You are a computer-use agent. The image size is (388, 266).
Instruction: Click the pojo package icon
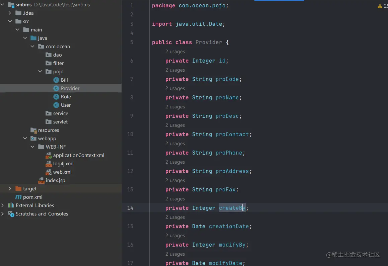tap(49, 72)
